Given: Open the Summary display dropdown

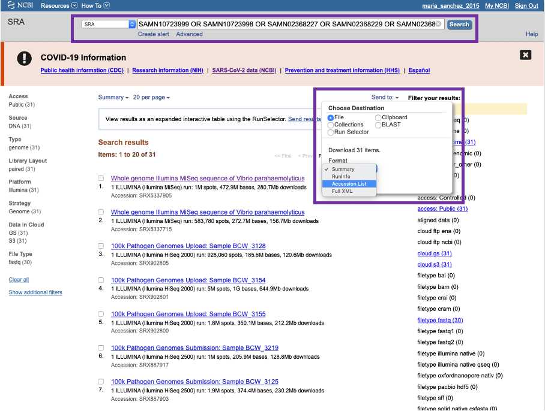Looking at the screenshot, I should [x=113, y=98].
